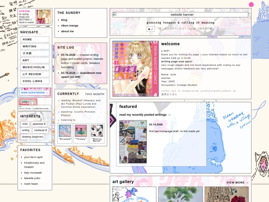Click the manga thumbnail in the status box
The image size is (269, 202).
pos(43,16)
